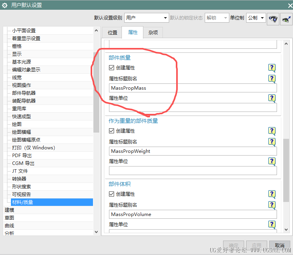Toggle 创建属性 checkbox under 部件质量
Viewport: 293px width, 255px height.
coord(112,67)
